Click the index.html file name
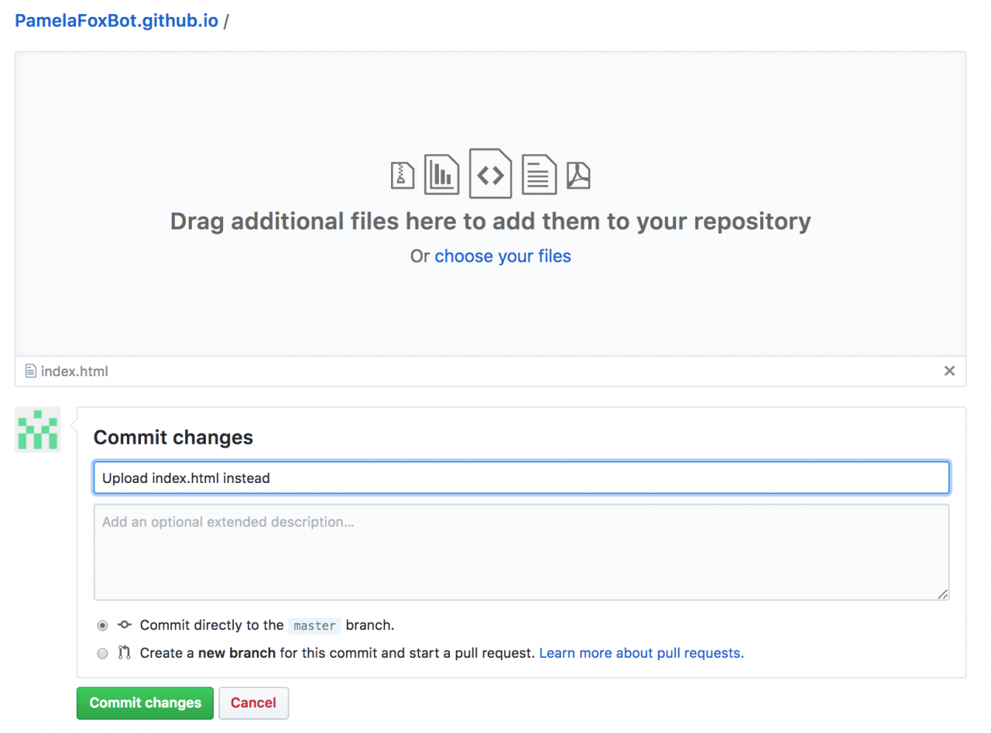This screenshot has height=733, width=991. pyautogui.click(x=74, y=372)
